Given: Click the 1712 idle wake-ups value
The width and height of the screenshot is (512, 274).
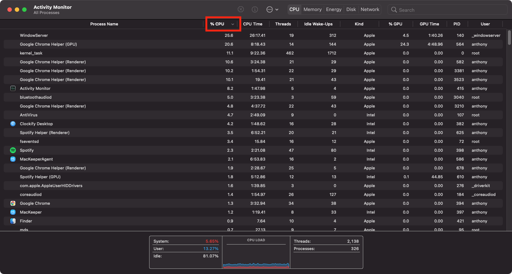Looking at the screenshot, I should click(x=332, y=53).
